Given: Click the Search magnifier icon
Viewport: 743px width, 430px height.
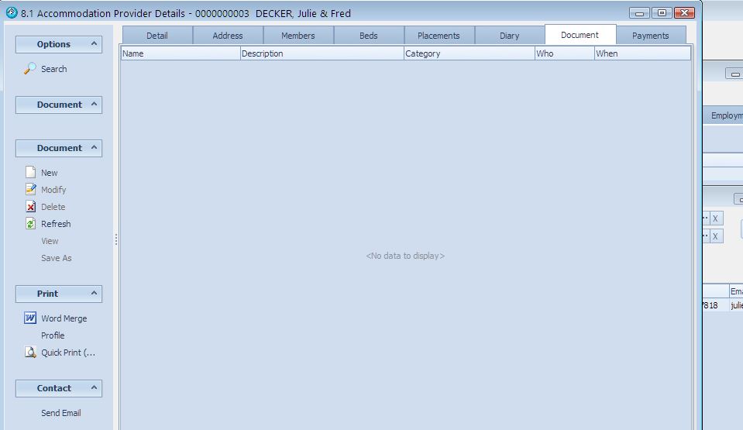Looking at the screenshot, I should pos(30,69).
